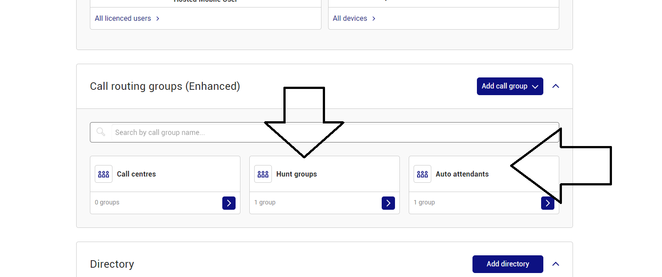662x277 pixels.
Task: Click the Call routing groups (Enhanced) heading
Action: click(x=165, y=86)
